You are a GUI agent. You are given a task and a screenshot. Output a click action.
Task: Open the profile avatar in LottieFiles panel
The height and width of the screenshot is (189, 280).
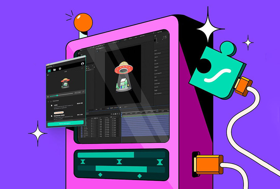click(82, 64)
